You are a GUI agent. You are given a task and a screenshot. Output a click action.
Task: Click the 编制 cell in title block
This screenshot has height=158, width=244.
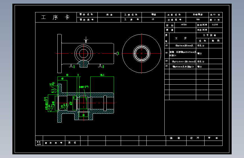(176, 138)
